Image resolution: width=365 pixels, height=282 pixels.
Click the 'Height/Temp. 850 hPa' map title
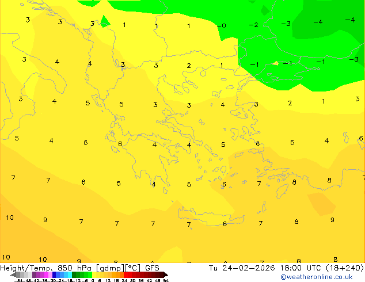[x=45, y=268]
